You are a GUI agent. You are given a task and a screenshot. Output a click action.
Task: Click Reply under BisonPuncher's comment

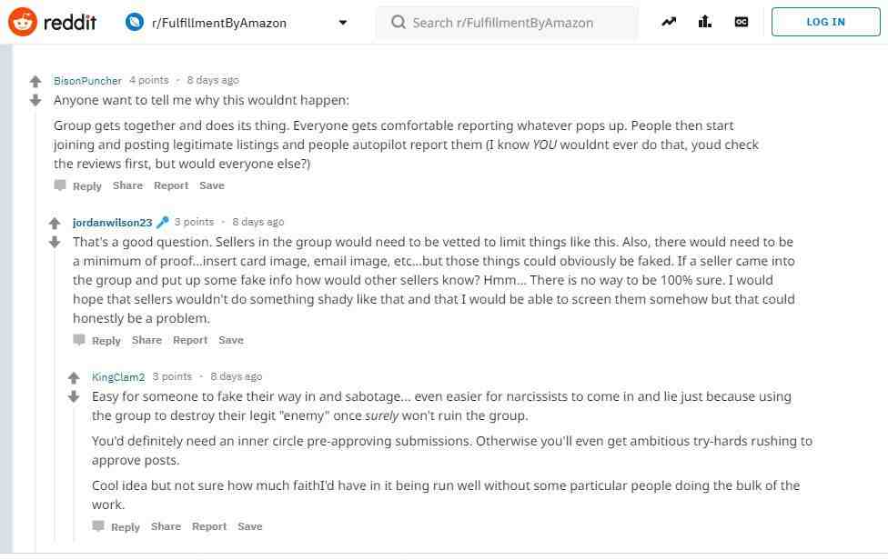(78, 185)
